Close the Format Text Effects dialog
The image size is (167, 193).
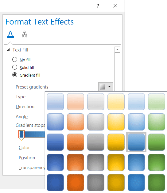pos(115,6)
